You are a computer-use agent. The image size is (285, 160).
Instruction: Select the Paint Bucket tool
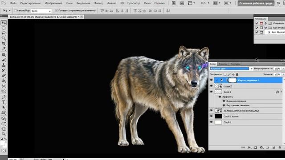tap(4, 80)
